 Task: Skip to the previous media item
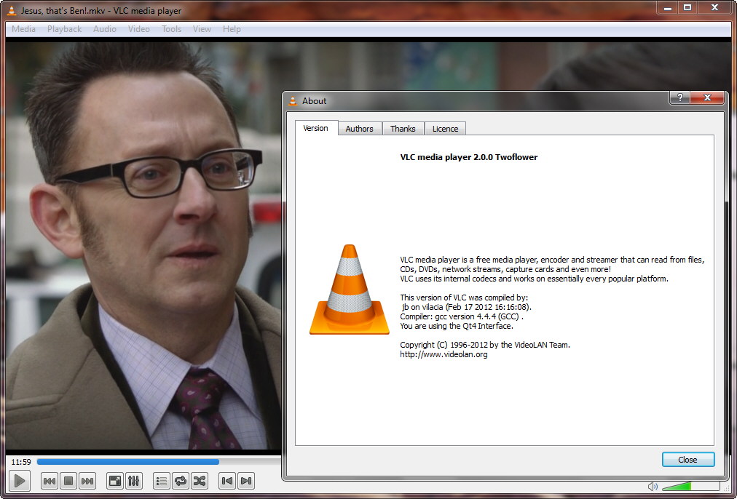(x=50, y=481)
